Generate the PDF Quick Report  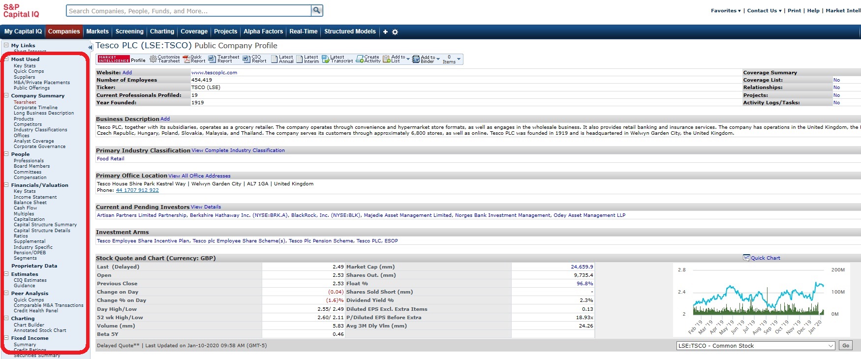[x=186, y=59]
